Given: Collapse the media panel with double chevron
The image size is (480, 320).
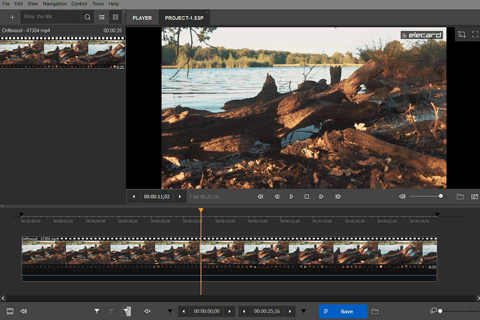Looking at the screenshot, I should 124,11.
